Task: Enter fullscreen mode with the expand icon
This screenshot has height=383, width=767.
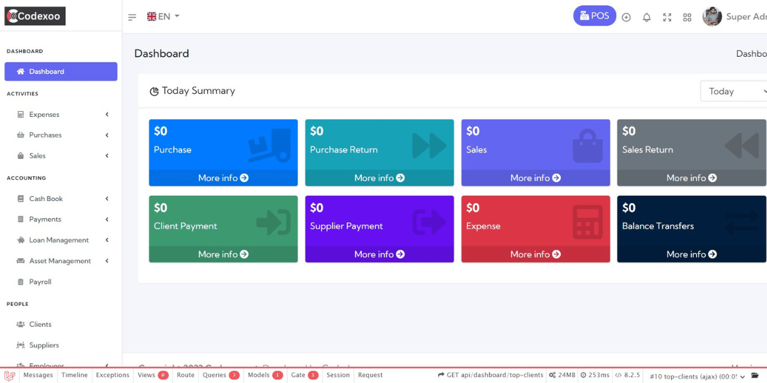Action: [667, 17]
